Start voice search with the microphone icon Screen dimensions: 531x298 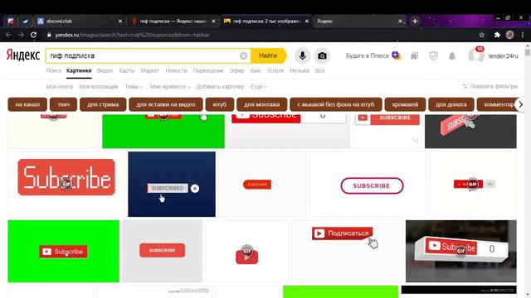[302, 55]
